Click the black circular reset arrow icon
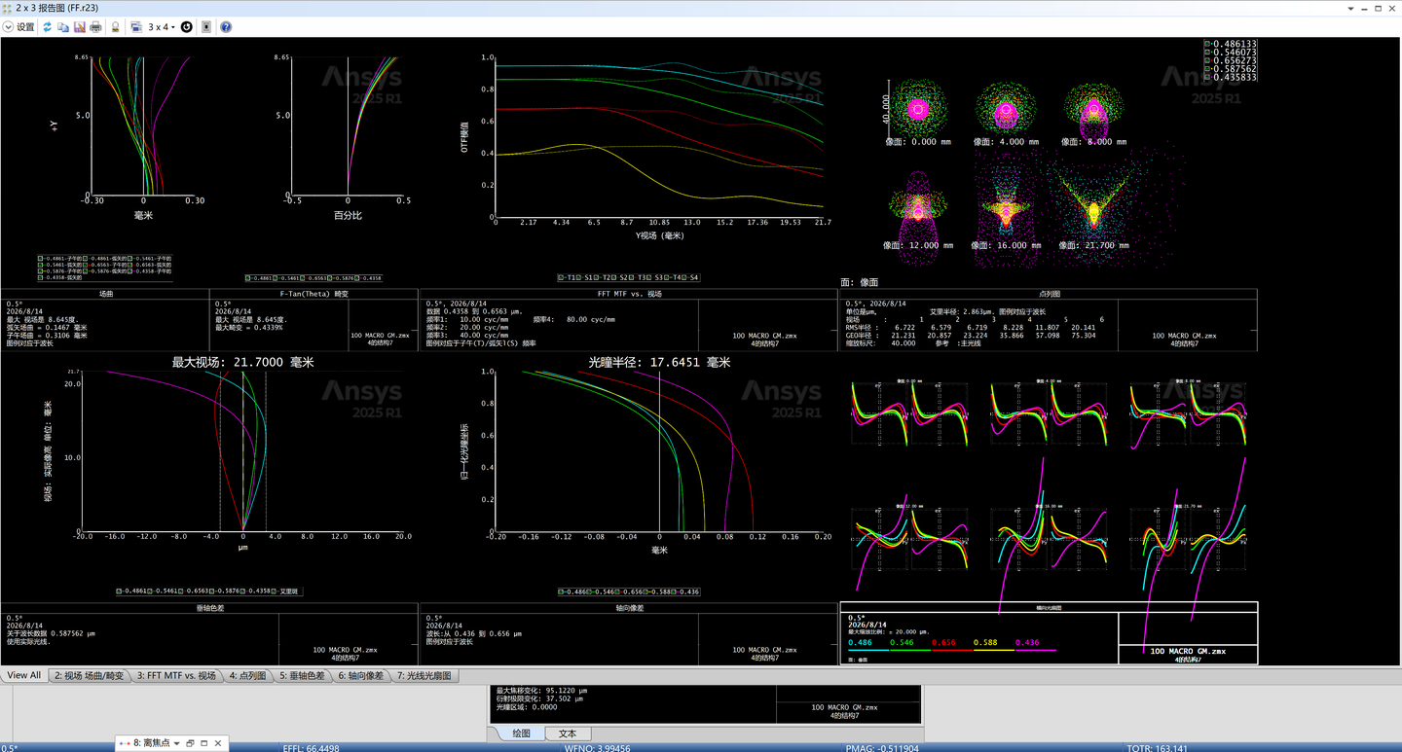Screen dimensions: 1402x752 click(187, 27)
